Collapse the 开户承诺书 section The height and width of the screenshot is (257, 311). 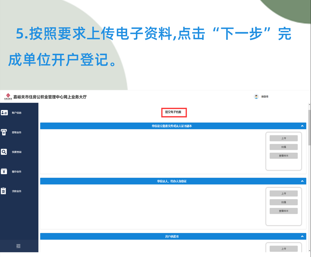[302, 236]
